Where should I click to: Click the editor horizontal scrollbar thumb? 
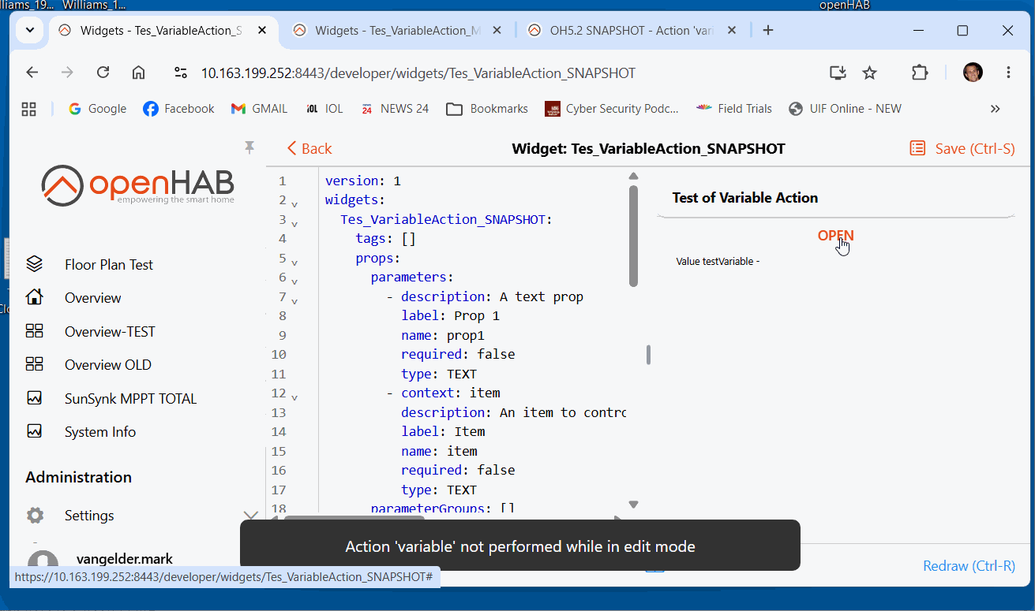(x=354, y=518)
